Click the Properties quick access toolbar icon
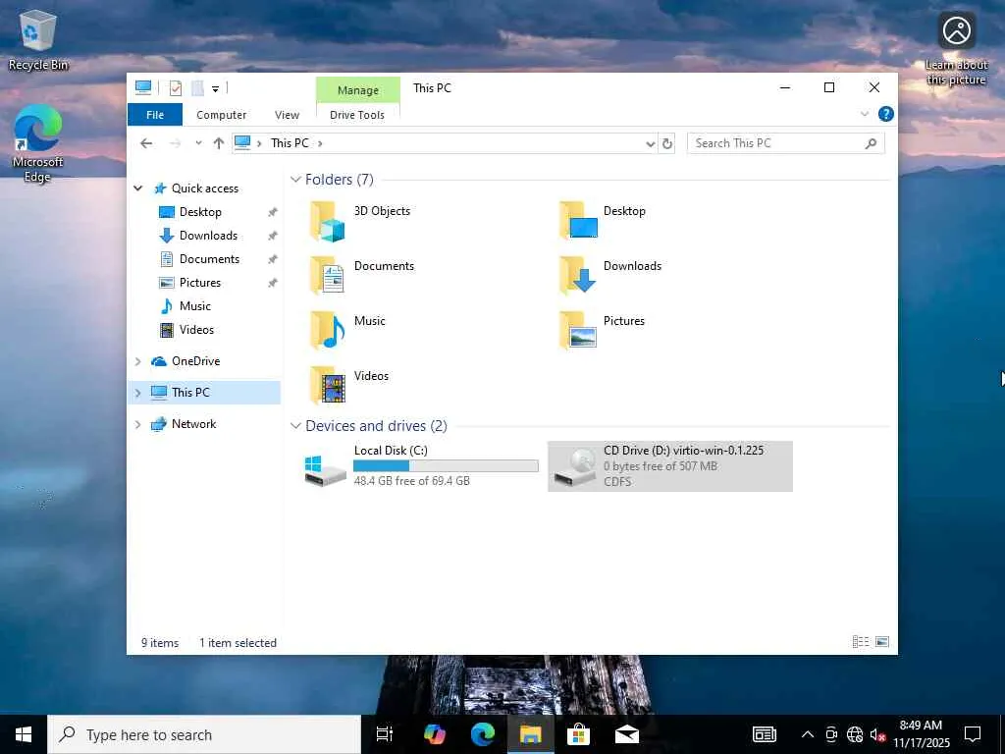The image size is (1005, 754). (175, 87)
